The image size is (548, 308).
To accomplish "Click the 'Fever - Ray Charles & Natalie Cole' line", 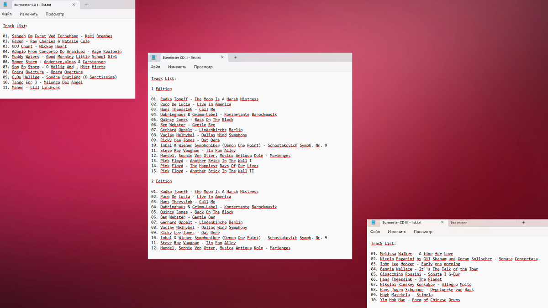I will click(46, 41).
